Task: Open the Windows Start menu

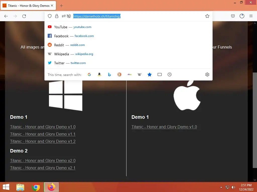Action: pyautogui.click(x=6, y=187)
